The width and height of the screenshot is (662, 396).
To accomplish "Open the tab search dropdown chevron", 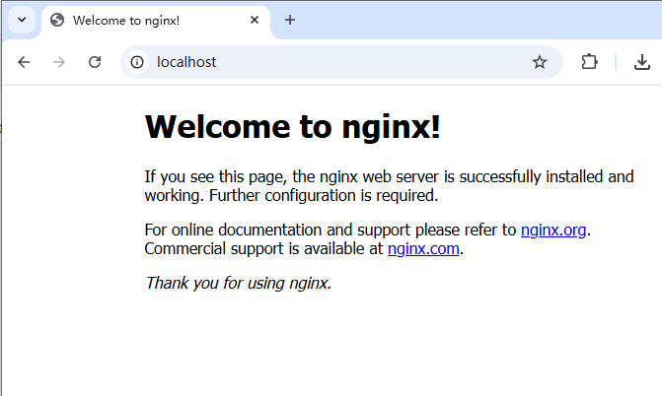I will [22, 20].
